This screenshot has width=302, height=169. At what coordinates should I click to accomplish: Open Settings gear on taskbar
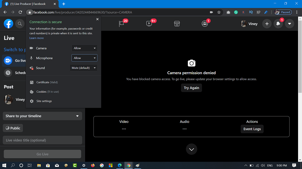pyautogui.click(x=84, y=165)
